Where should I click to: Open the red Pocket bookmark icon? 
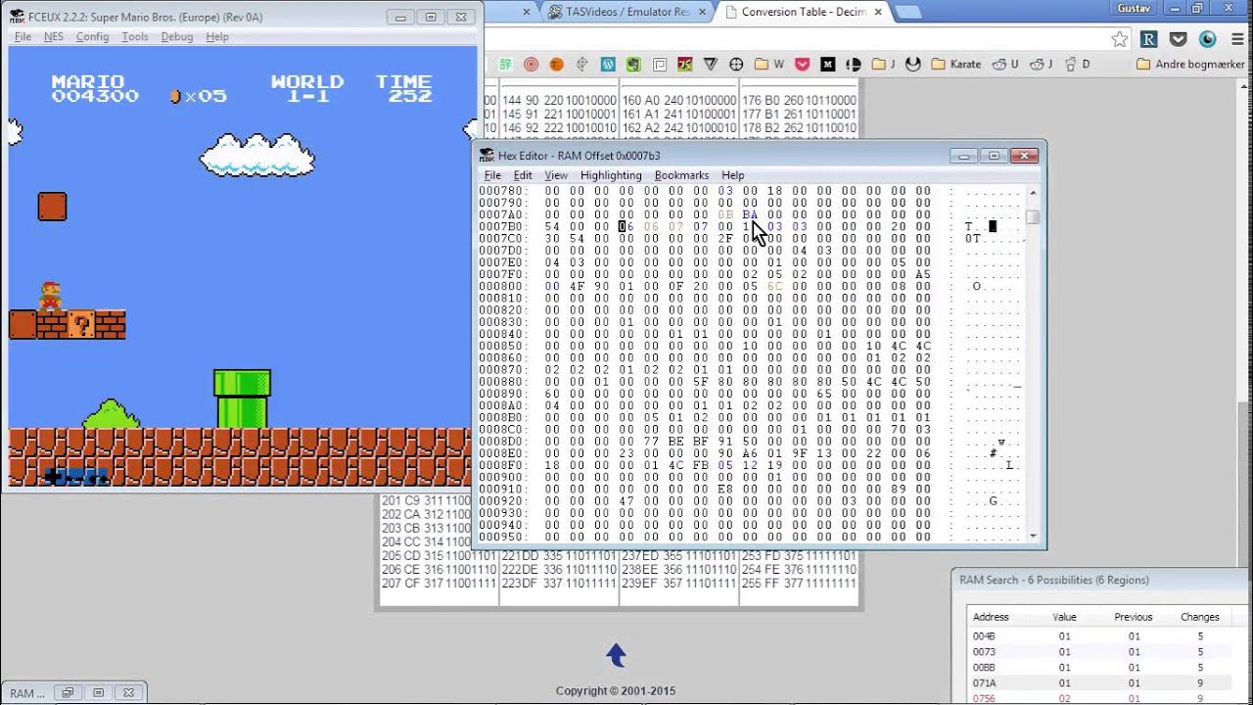click(x=803, y=65)
